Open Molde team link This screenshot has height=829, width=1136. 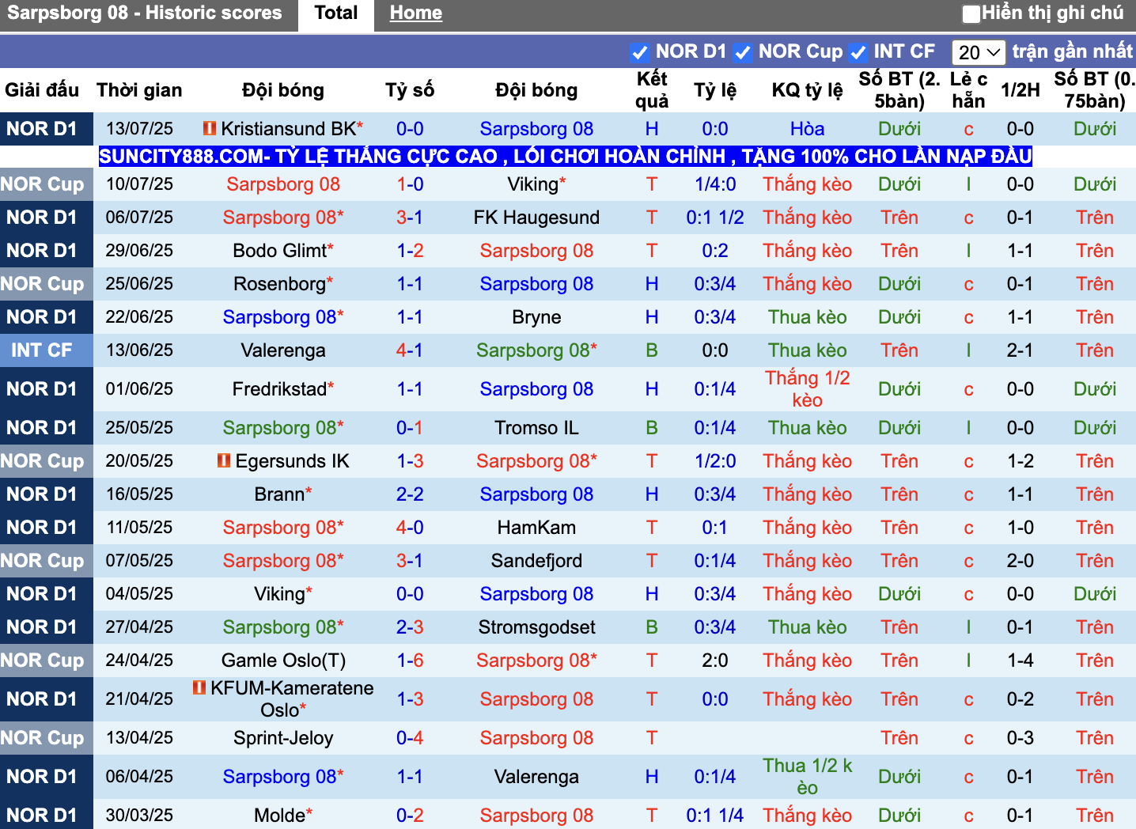[x=279, y=816]
